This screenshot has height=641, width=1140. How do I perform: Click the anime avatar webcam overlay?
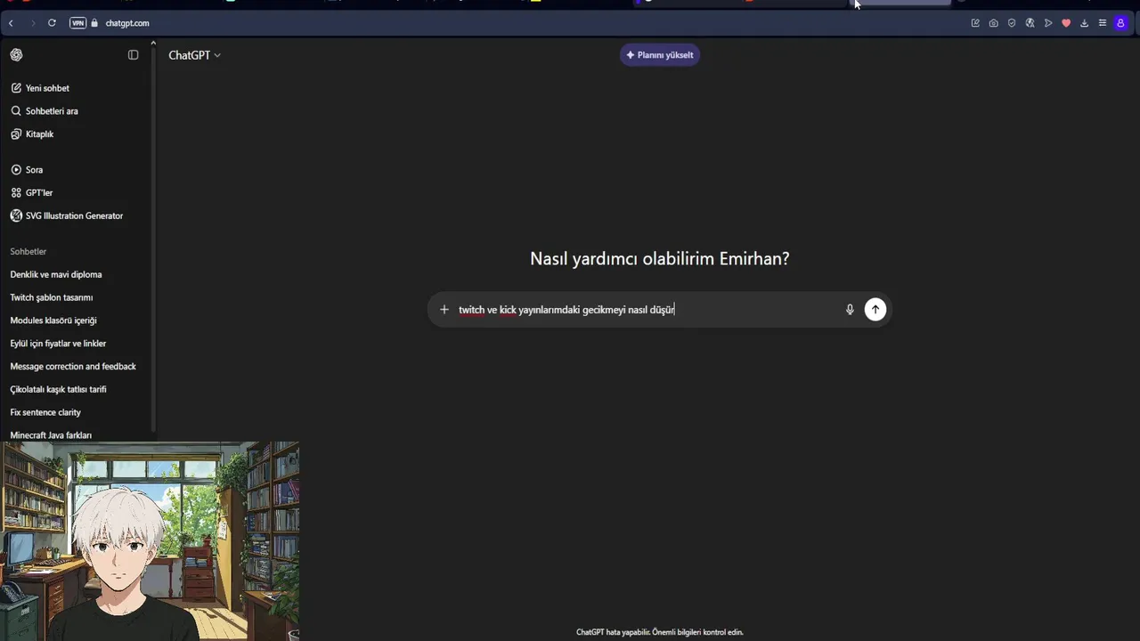tap(150, 541)
